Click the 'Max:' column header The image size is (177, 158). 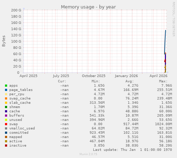point(163,81)
